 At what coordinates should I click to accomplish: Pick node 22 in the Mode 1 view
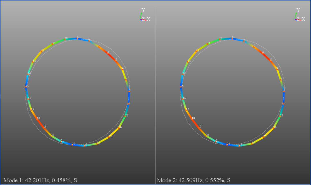tap(72, 144)
